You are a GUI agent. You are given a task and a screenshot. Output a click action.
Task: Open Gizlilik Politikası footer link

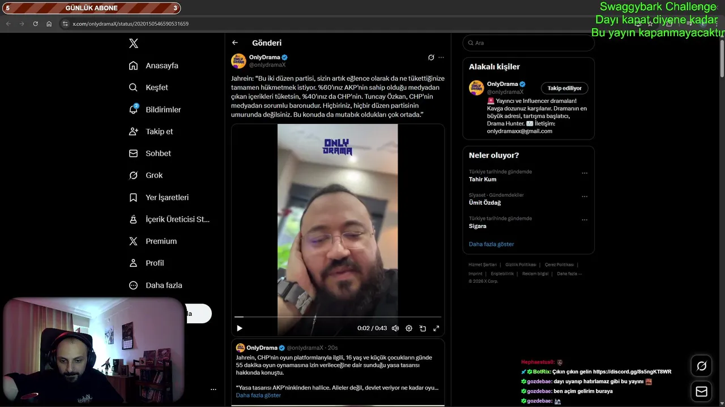tap(521, 265)
